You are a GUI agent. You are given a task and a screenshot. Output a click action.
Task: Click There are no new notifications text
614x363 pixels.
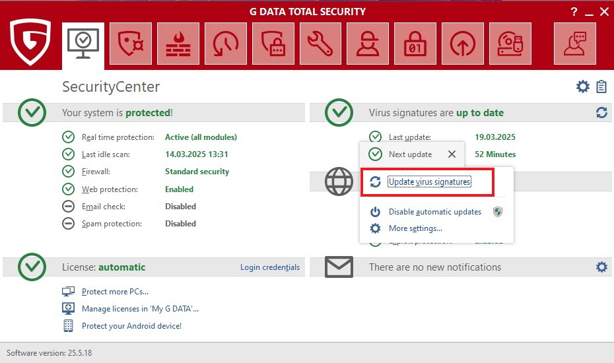(x=435, y=267)
